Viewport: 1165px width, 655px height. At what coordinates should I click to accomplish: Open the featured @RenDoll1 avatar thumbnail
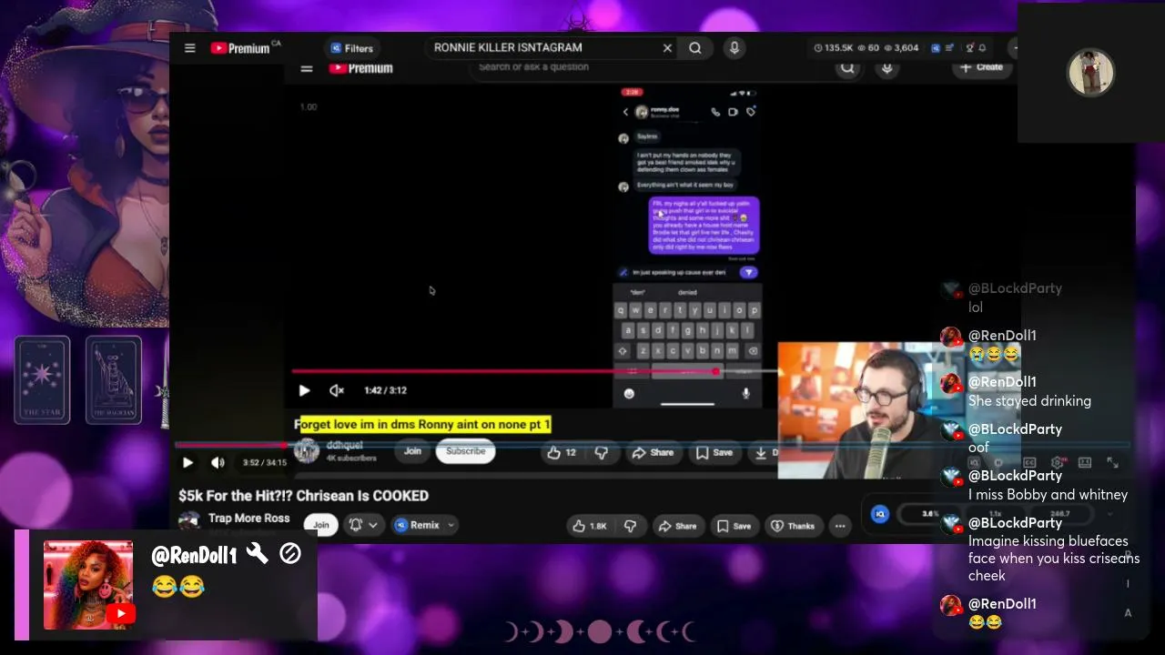(x=88, y=585)
